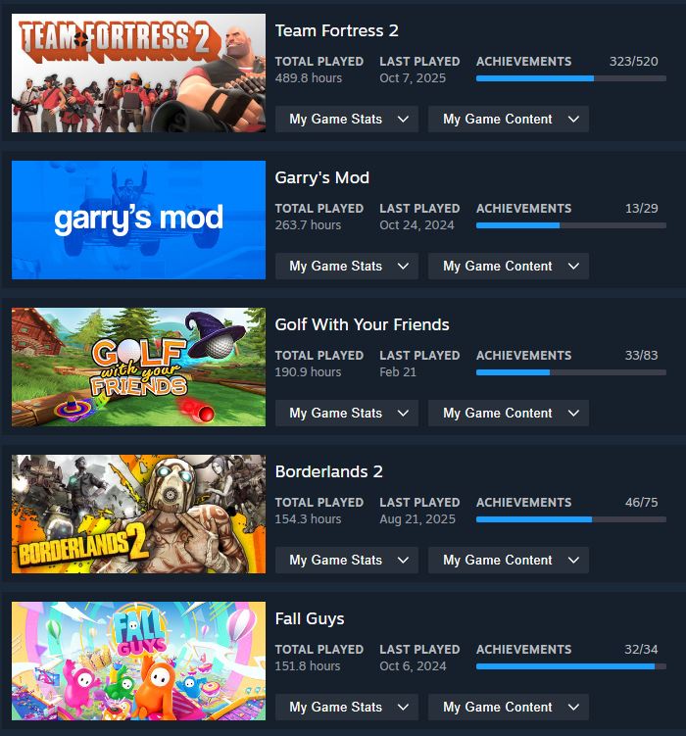Click the Borderlands 2 title link
686x736 pixels.
[x=328, y=471]
